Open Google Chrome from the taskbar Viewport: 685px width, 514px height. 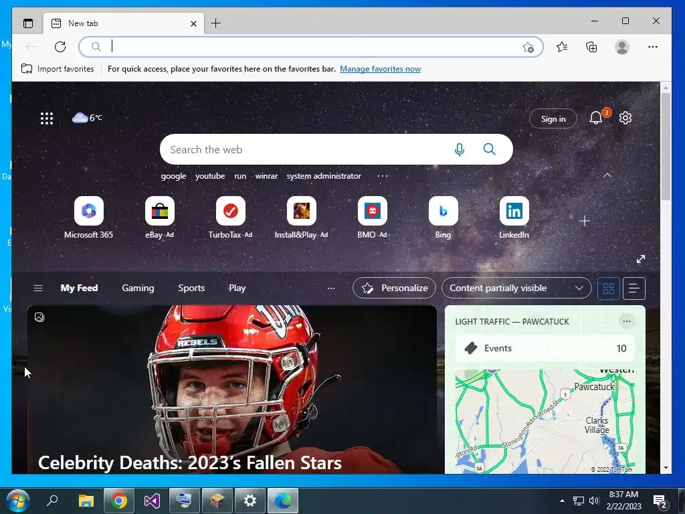point(119,501)
